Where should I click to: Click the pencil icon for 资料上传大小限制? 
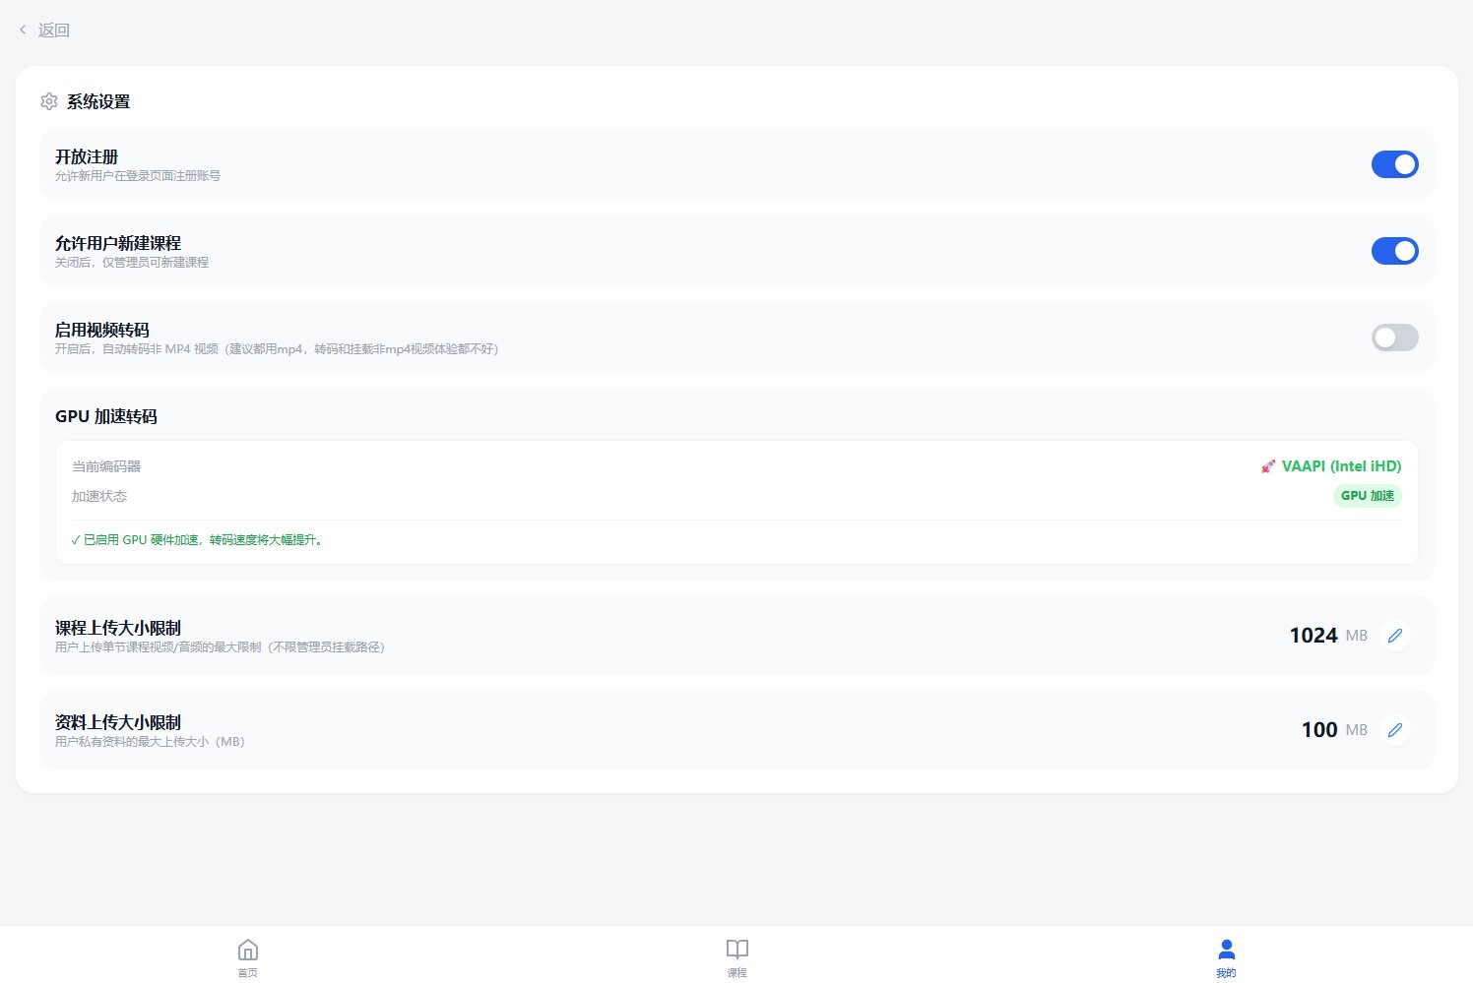(1394, 730)
